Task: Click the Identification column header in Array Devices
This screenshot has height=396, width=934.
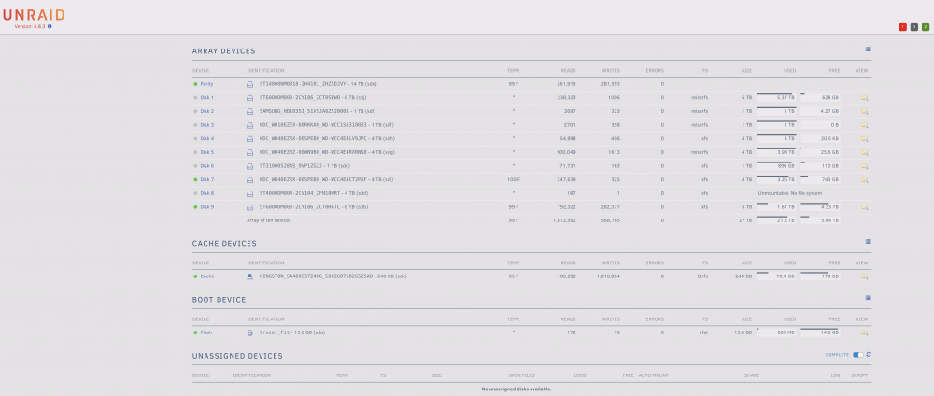Action: click(x=265, y=70)
